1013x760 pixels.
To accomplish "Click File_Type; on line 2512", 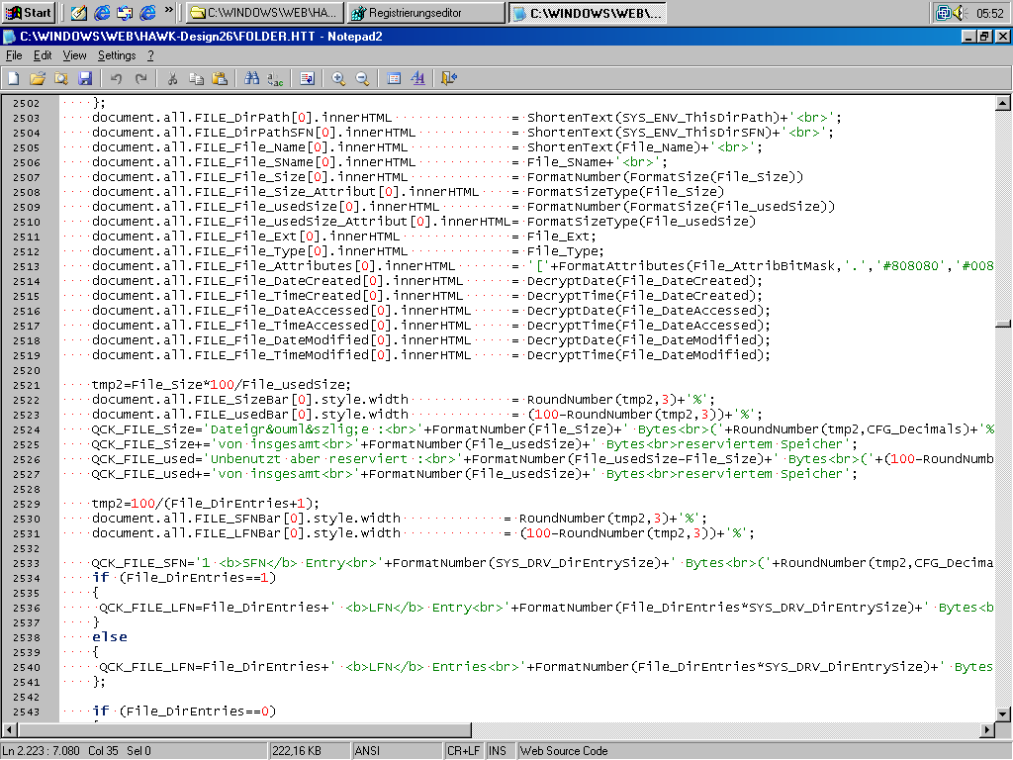I will pos(565,251).
